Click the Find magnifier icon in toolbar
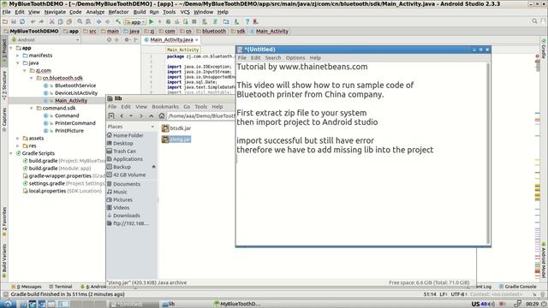548x308 pixels. tap(80, 21)
